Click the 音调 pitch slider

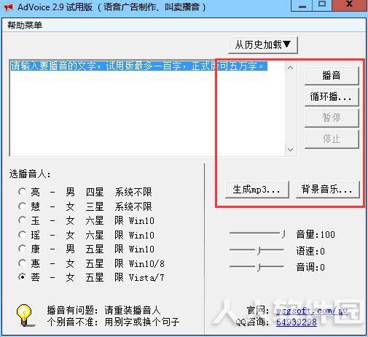[257, 267]
